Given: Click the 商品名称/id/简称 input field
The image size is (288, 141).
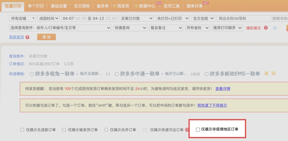Looking at the screenshot, I should tap(244, 18).
